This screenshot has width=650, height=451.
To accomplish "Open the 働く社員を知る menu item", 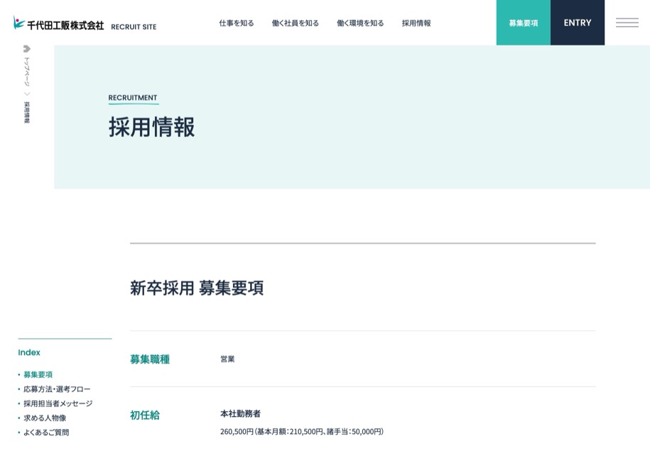I will (x=295, y=23).
